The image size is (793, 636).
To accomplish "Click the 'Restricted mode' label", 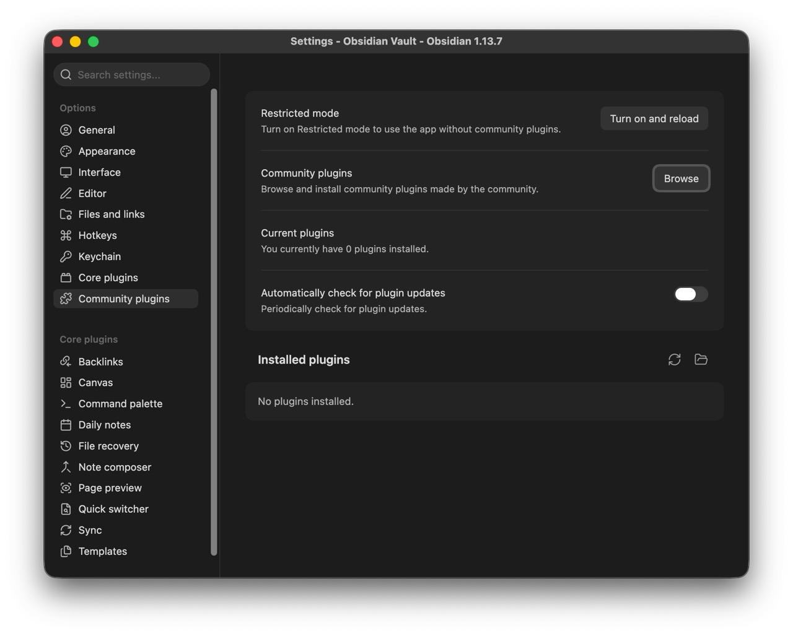I will 300,113.
